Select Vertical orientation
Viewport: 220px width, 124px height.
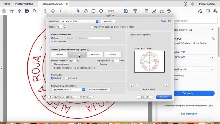click(52, 78)
